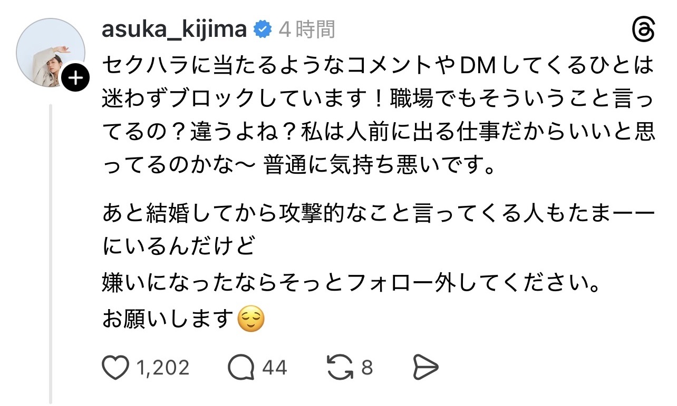Open the asuka_kijima username link
The width and height of the screenshot is (677, 406).
pyautogui.click(x=175, y=30)
